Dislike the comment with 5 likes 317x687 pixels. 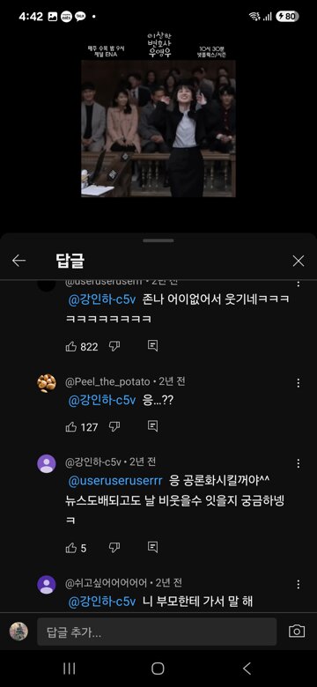point(114,548)
